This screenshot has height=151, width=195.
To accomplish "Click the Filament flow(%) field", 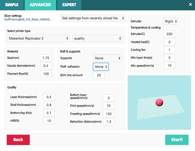I will (46, 74).
